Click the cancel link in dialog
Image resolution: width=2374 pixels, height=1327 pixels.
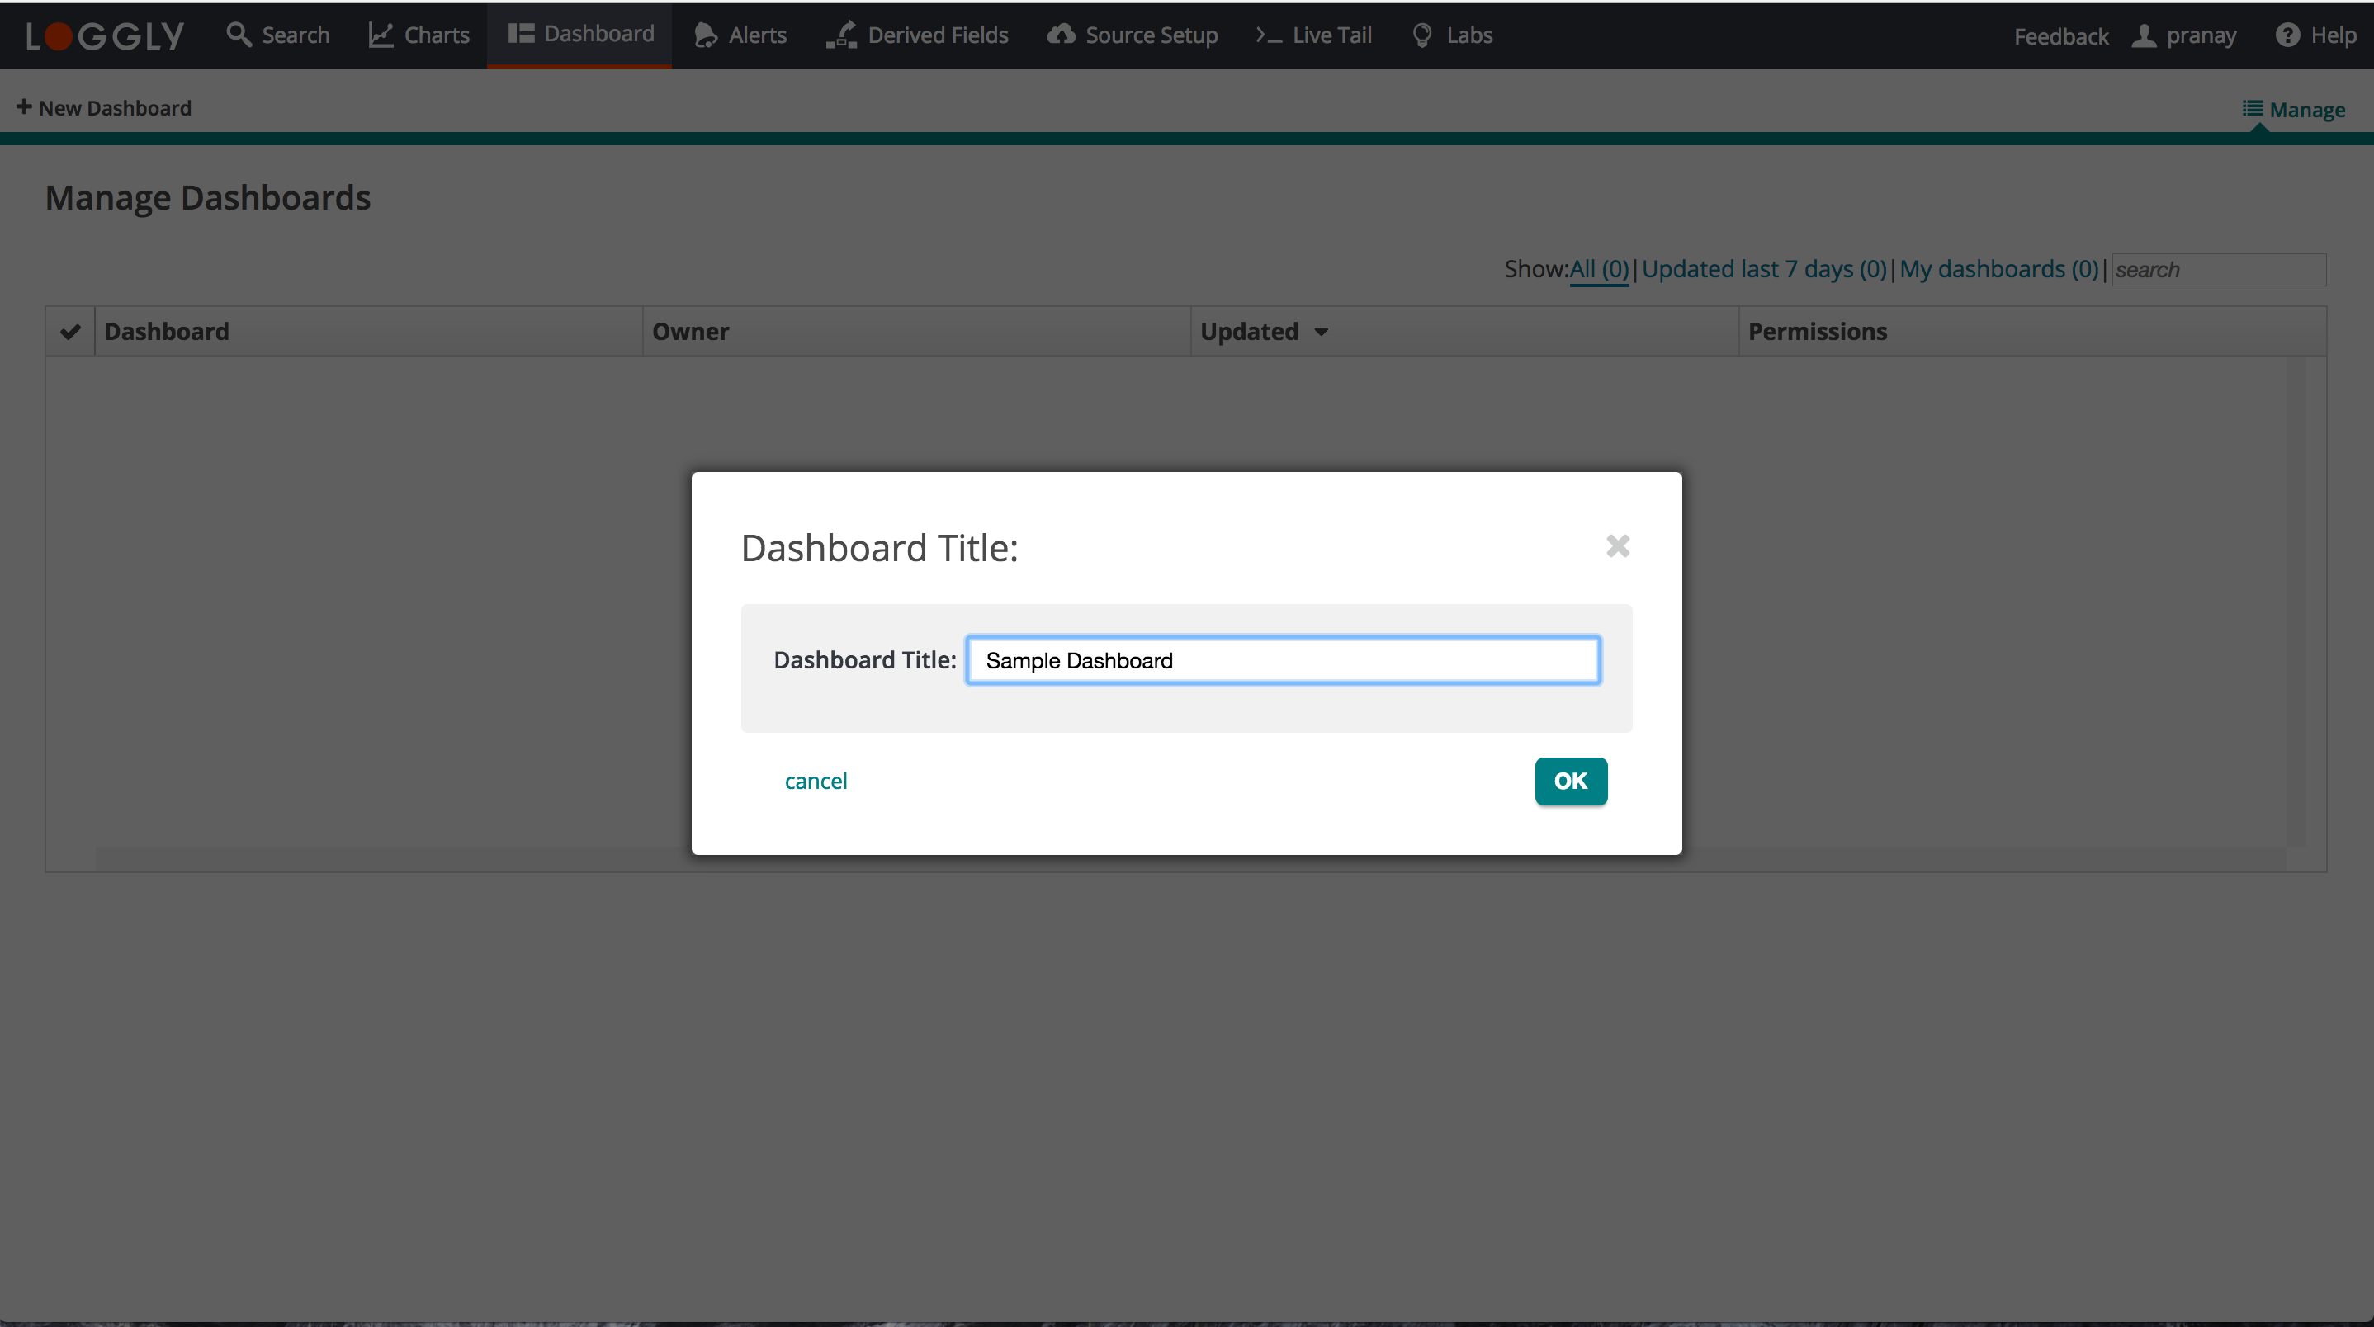click(x=816, y=781)
